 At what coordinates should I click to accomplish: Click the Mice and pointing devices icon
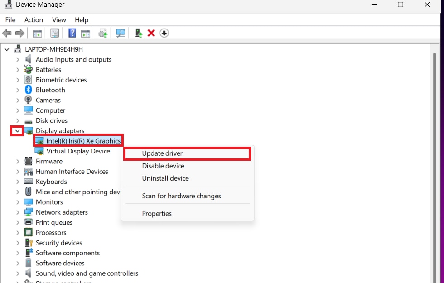[x=28, y=192]
